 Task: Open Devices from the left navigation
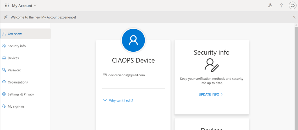(13, 58)
